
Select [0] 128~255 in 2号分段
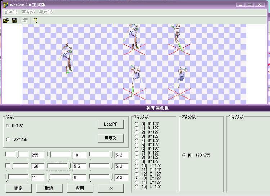[x=184, y=155]
